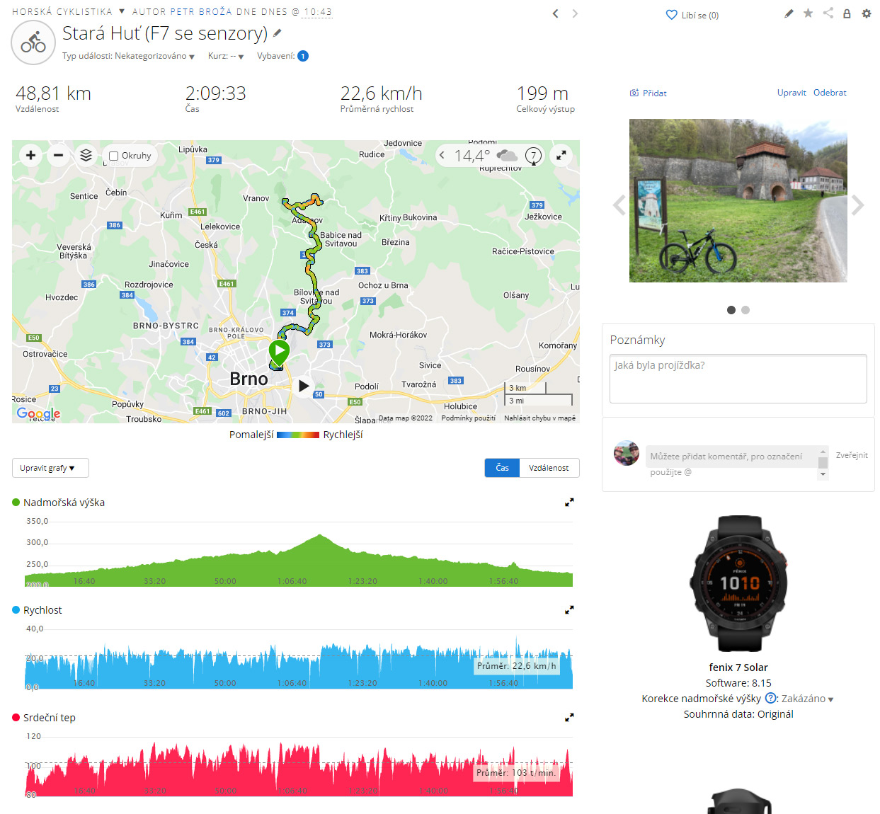This screenshot has height=814, width=880.
Task: Select second photo carousel dot
Action: click(745, 310)
